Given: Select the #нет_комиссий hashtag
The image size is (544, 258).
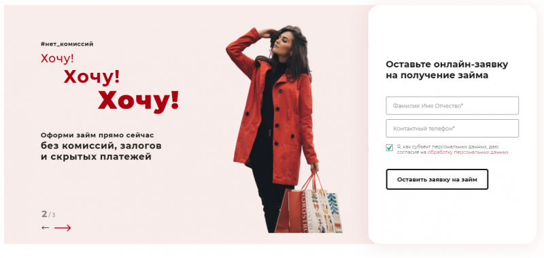Looking at the screenshot, I should (67, 44).
